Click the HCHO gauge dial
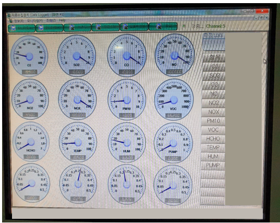Image resolution: width=280 pixels, height=223 pixels. [31, 142]
